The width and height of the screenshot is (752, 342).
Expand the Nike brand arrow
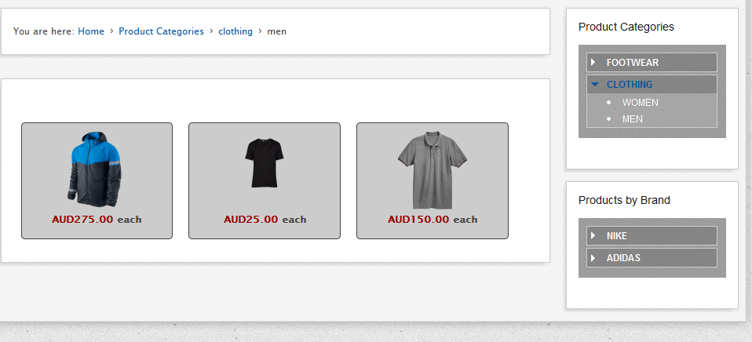pos(593,235)
